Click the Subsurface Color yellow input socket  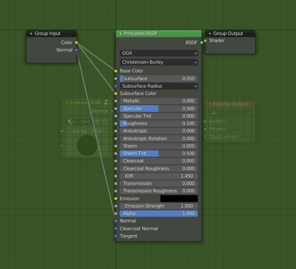116,93
